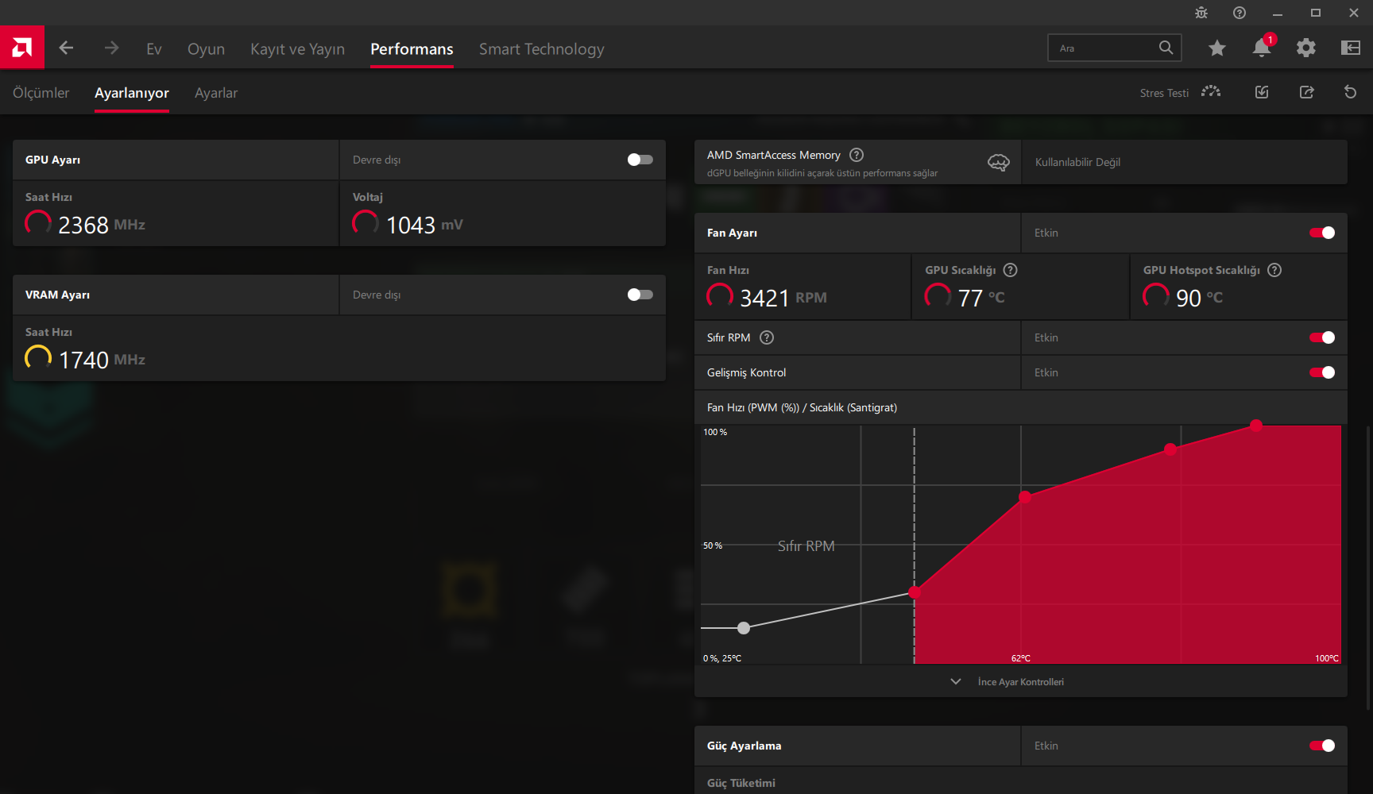Click İnce Ayar Kontrolleri text
This screenshot has height=794, width=1373.
[x=1020, y=682]
